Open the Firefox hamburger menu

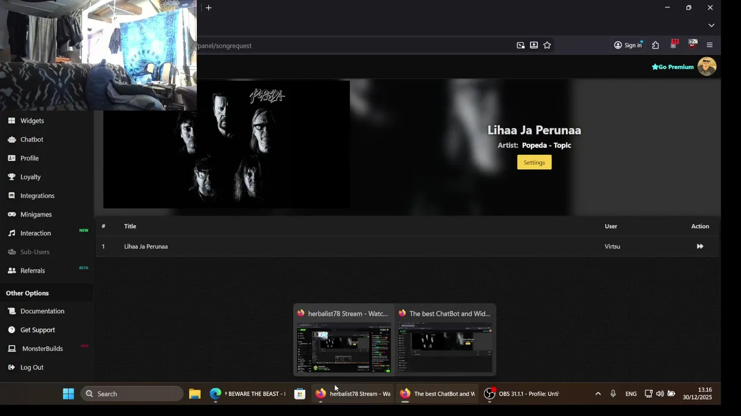pyautogui.click(x=710, y=45)
